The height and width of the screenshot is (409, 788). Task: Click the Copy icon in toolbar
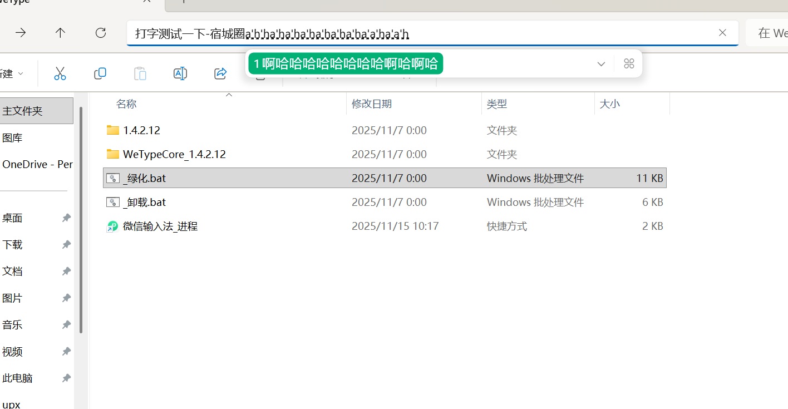tap(100, 73)
